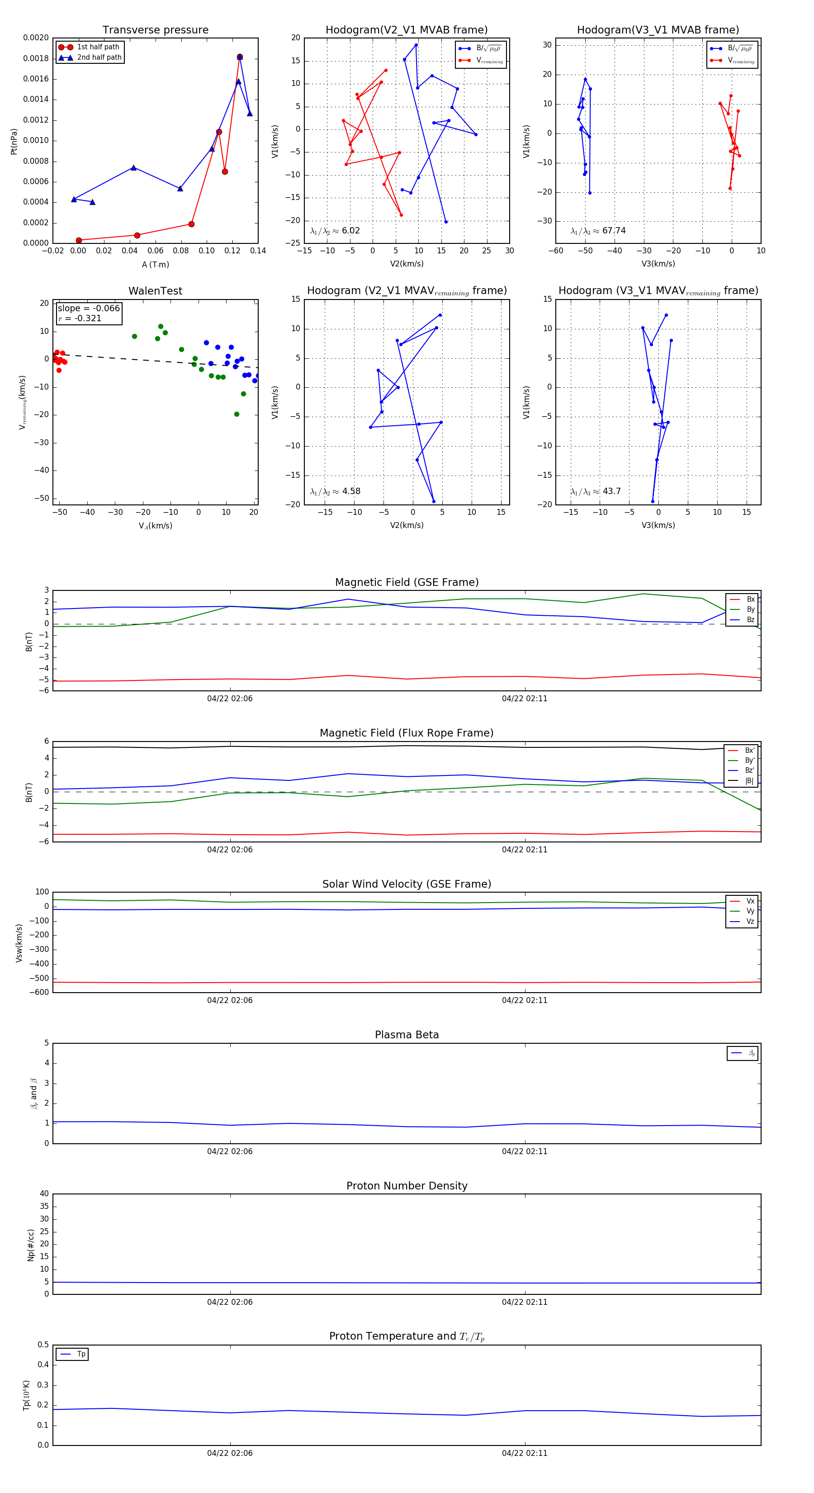Click the "Magnetic Field (Flux Rope Frame)" title

click(407, 733)
